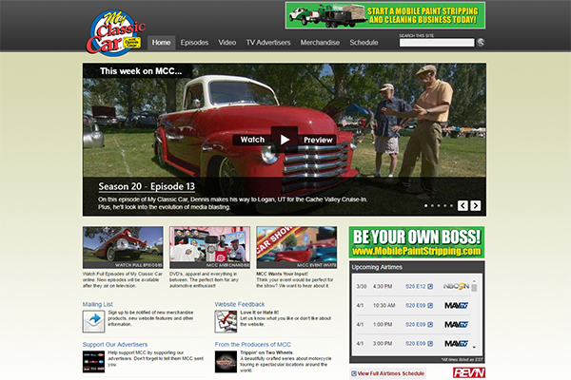Click the info icon beside S20 E12
This screenshot has width=571, height=380.
pos(430,287)
